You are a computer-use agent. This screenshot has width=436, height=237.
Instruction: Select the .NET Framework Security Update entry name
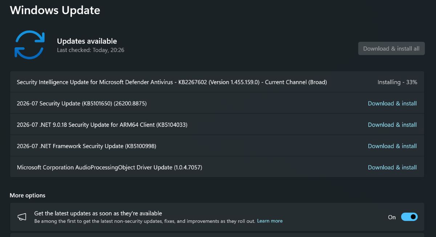point(86,146)
